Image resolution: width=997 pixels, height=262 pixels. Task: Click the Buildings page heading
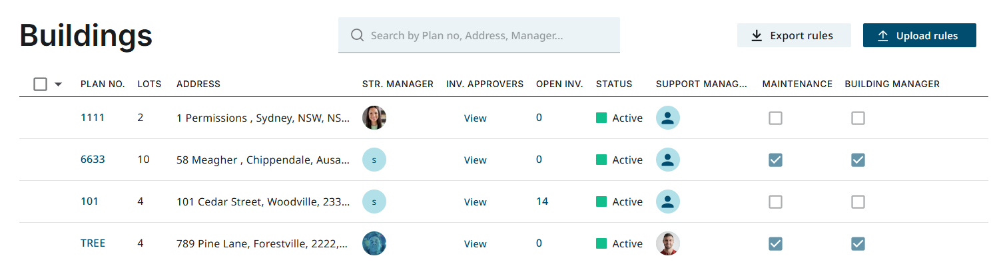click(86, 35)
